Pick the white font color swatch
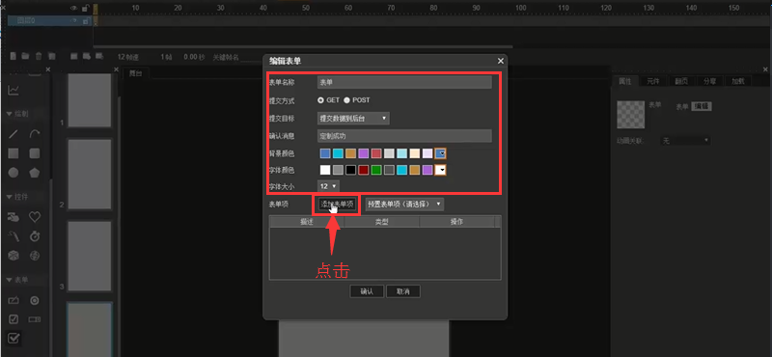This screenshot has width=772, height=357. tap(325, 170)
